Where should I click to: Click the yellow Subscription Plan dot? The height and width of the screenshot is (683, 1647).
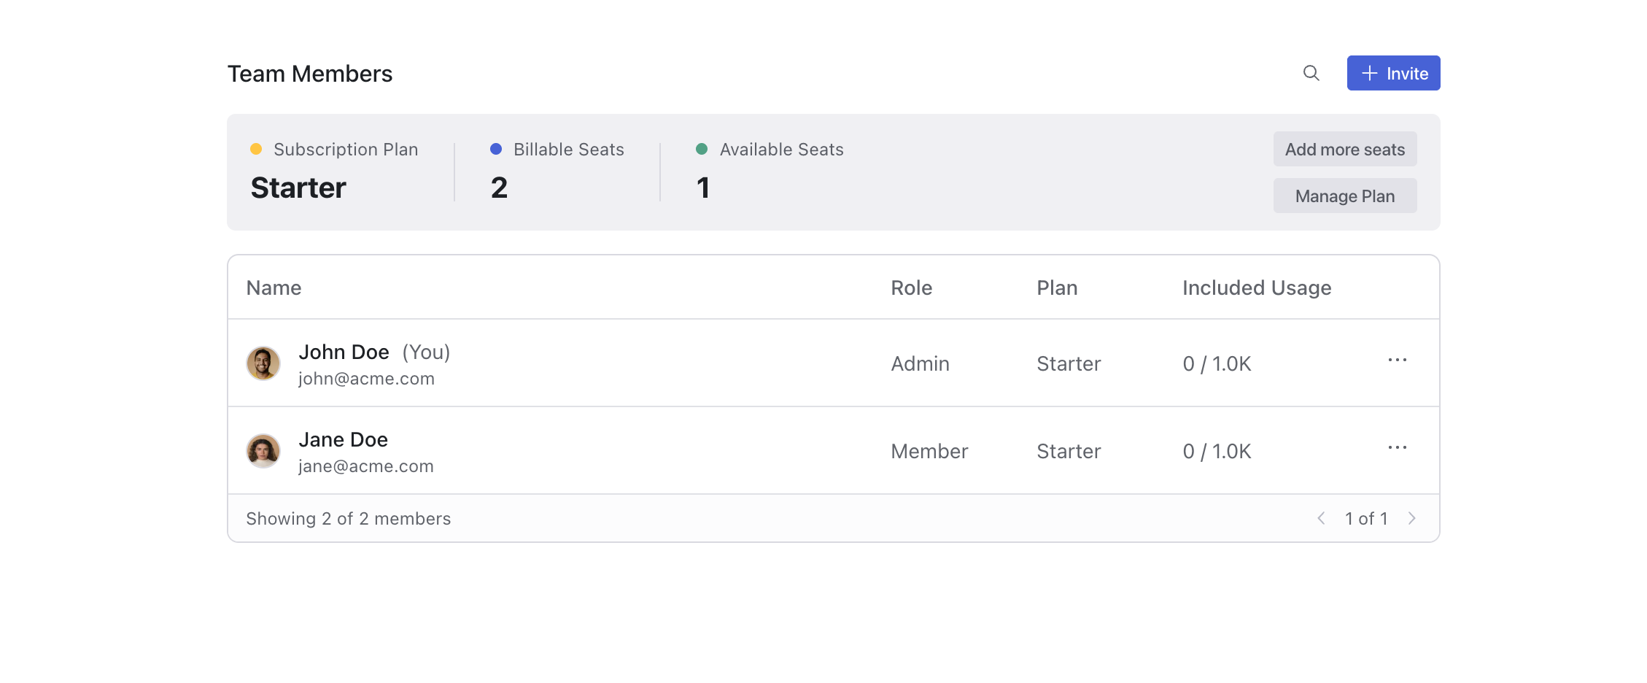(256, 149)
